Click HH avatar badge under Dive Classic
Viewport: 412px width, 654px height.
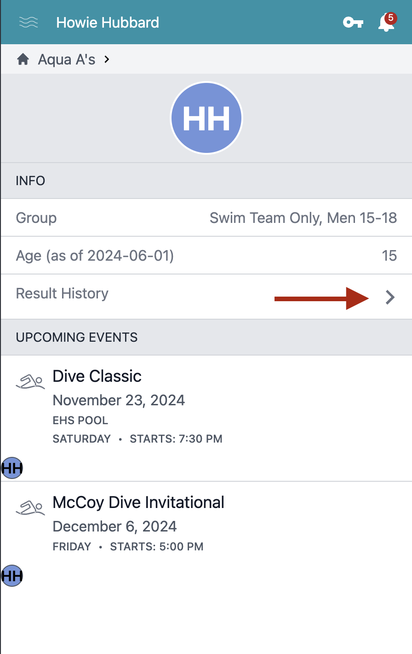(x=12, y=468)
